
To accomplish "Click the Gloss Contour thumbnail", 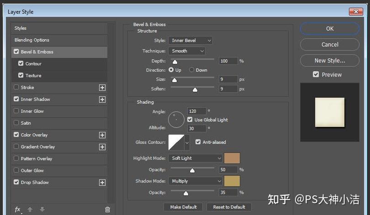I will pos(176,142).
